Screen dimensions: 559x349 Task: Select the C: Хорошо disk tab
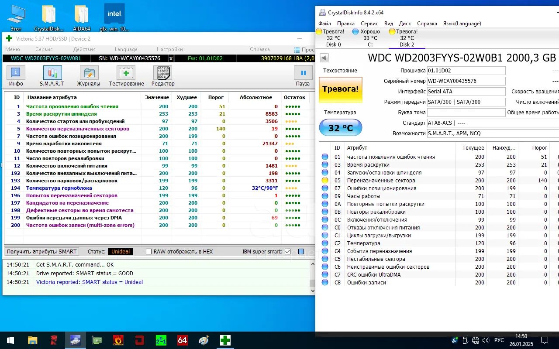370,38
